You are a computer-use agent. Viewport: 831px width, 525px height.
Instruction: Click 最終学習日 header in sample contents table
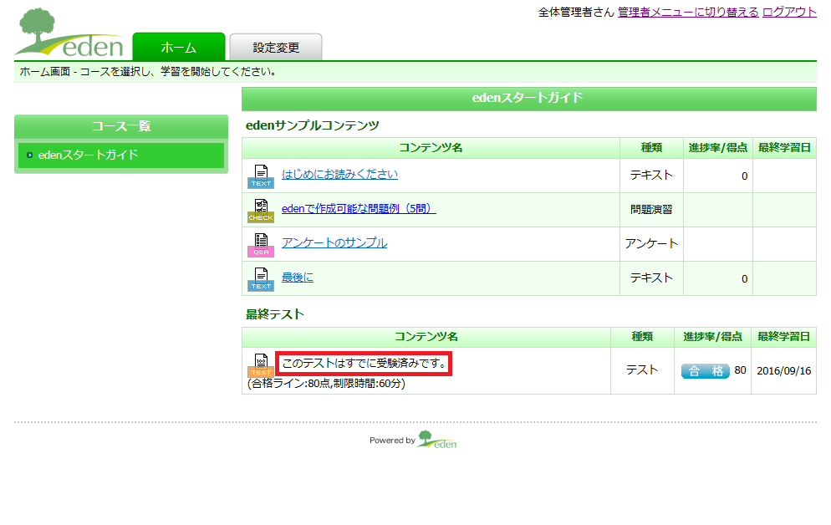pyautogui.click(x=784, y=148)
